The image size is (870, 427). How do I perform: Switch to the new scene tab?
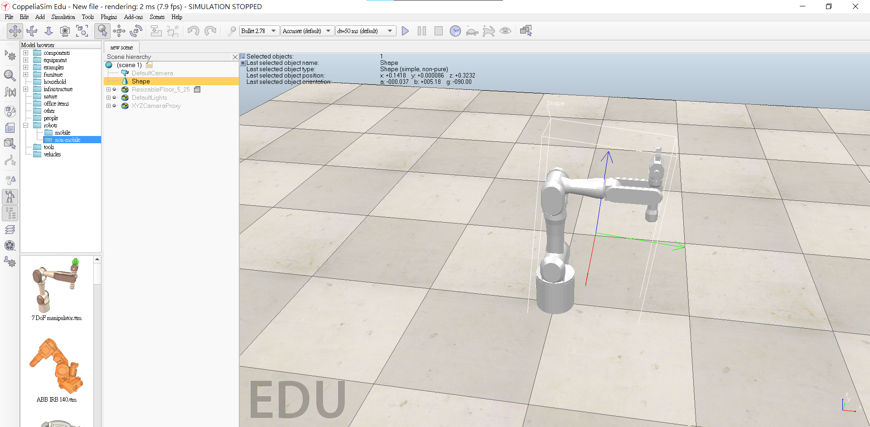coord(121,47)
